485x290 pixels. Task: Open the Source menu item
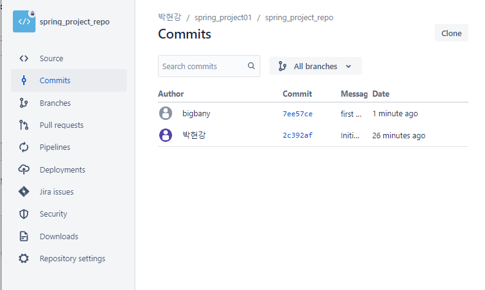click(x=69, y=59)
